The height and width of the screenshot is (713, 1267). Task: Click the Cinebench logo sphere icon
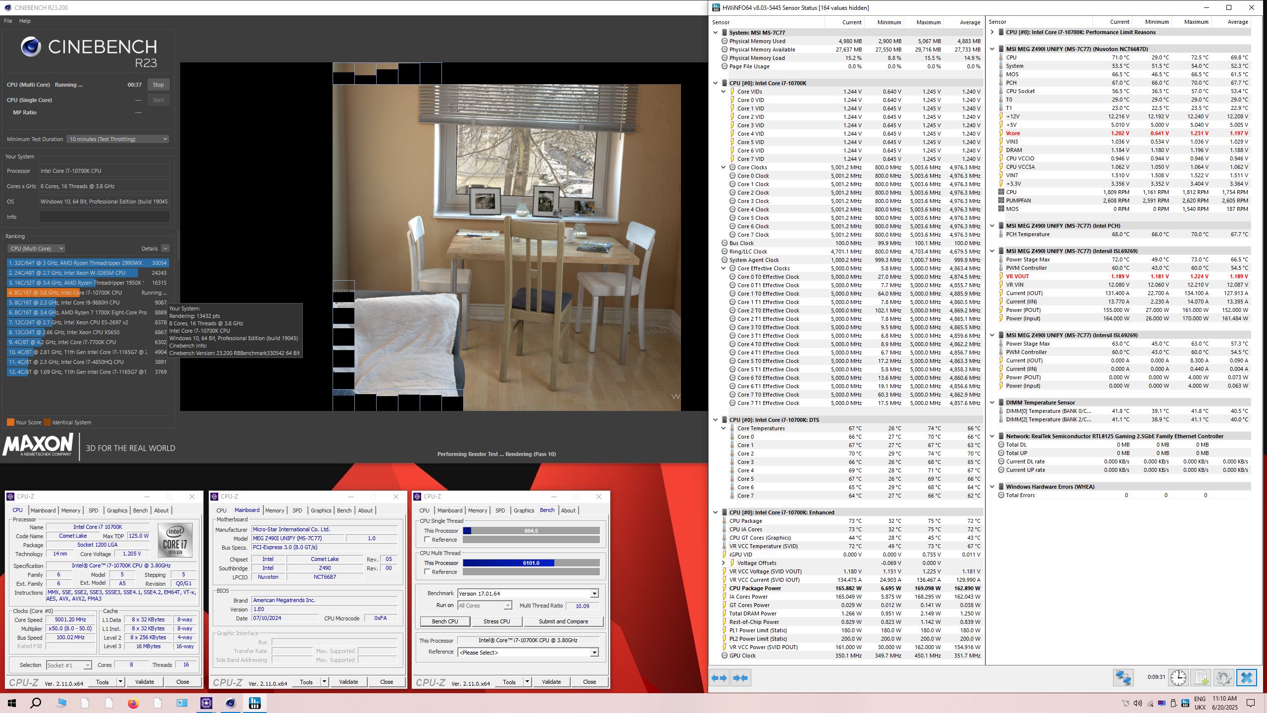point(31,47)
